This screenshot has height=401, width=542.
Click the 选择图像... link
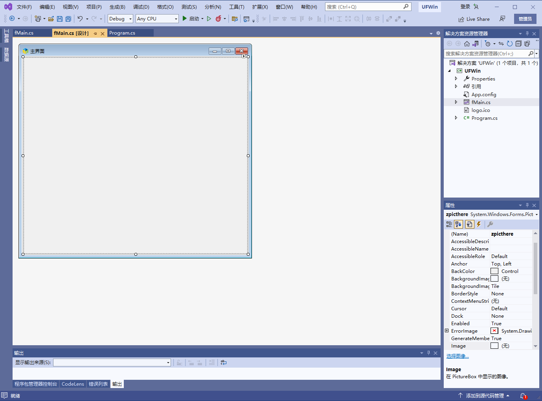point(457,356)
